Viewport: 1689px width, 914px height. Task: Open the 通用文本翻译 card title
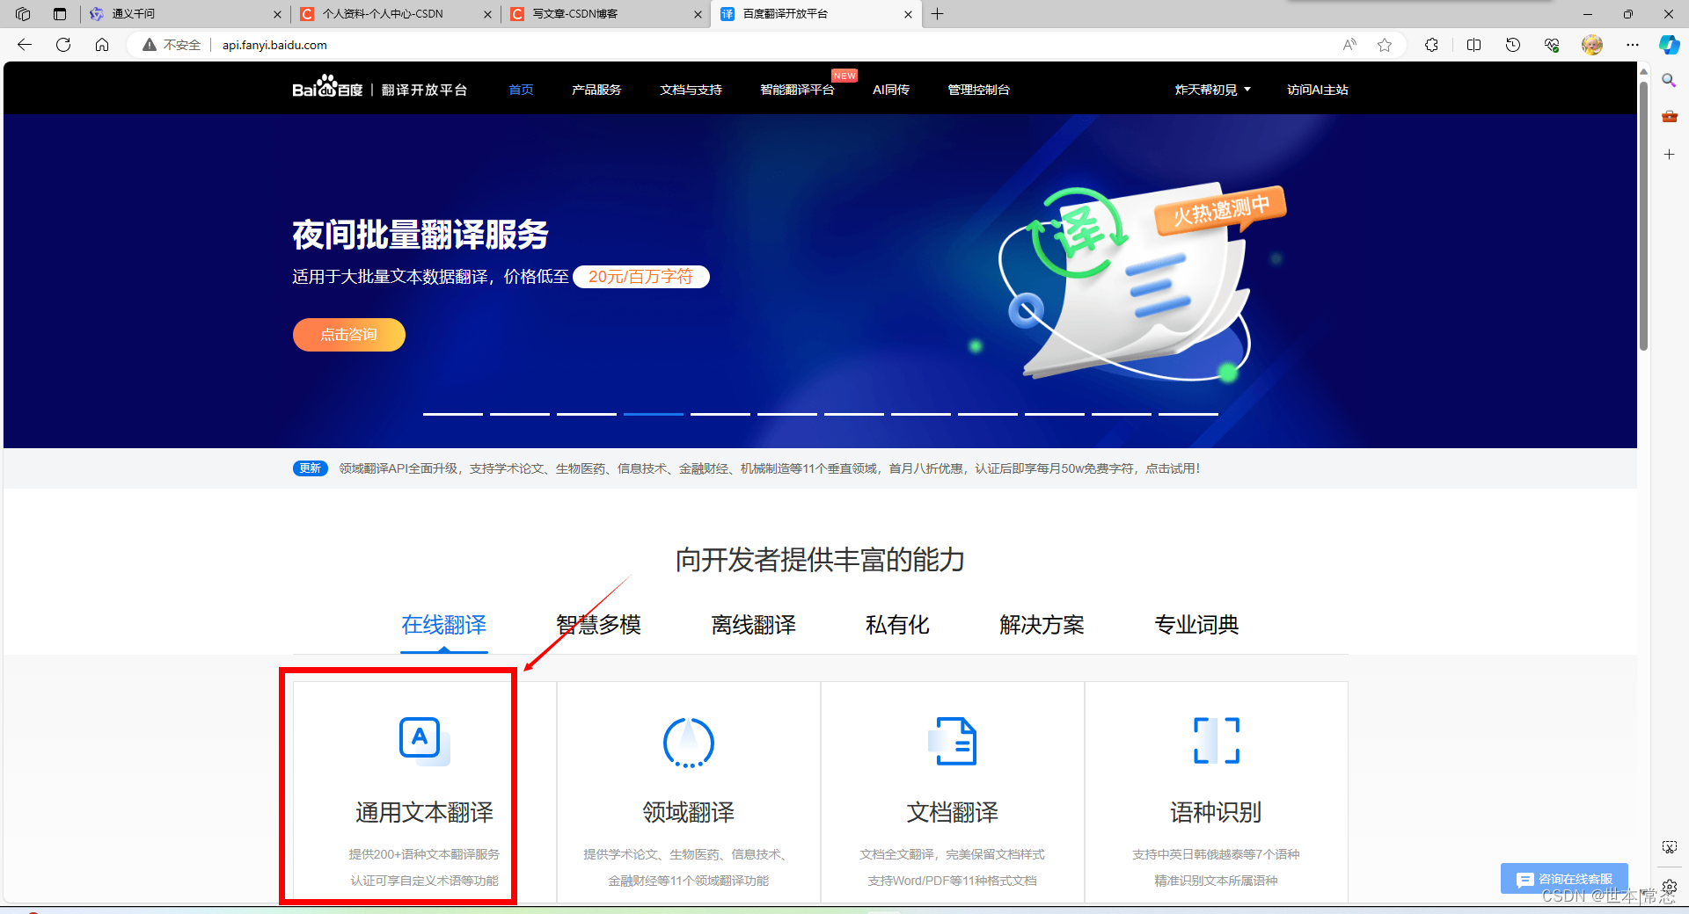pos(424,812)
